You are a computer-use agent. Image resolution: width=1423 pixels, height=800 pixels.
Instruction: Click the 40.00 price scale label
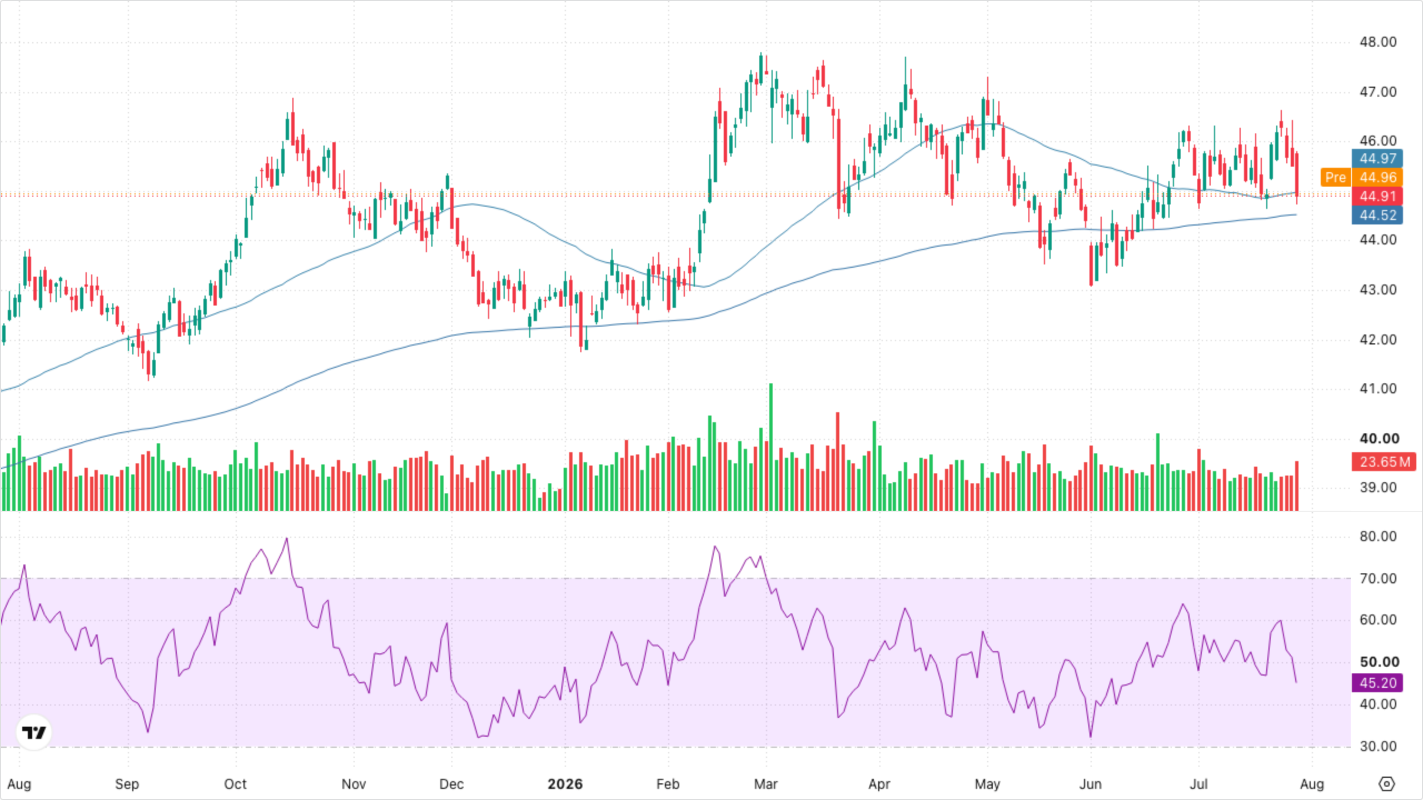pos(1379,438)
